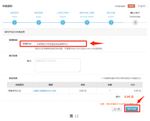150x121 pixels.
Task: Click step 6 circle for Confirm/Pay
Action: 135,22
